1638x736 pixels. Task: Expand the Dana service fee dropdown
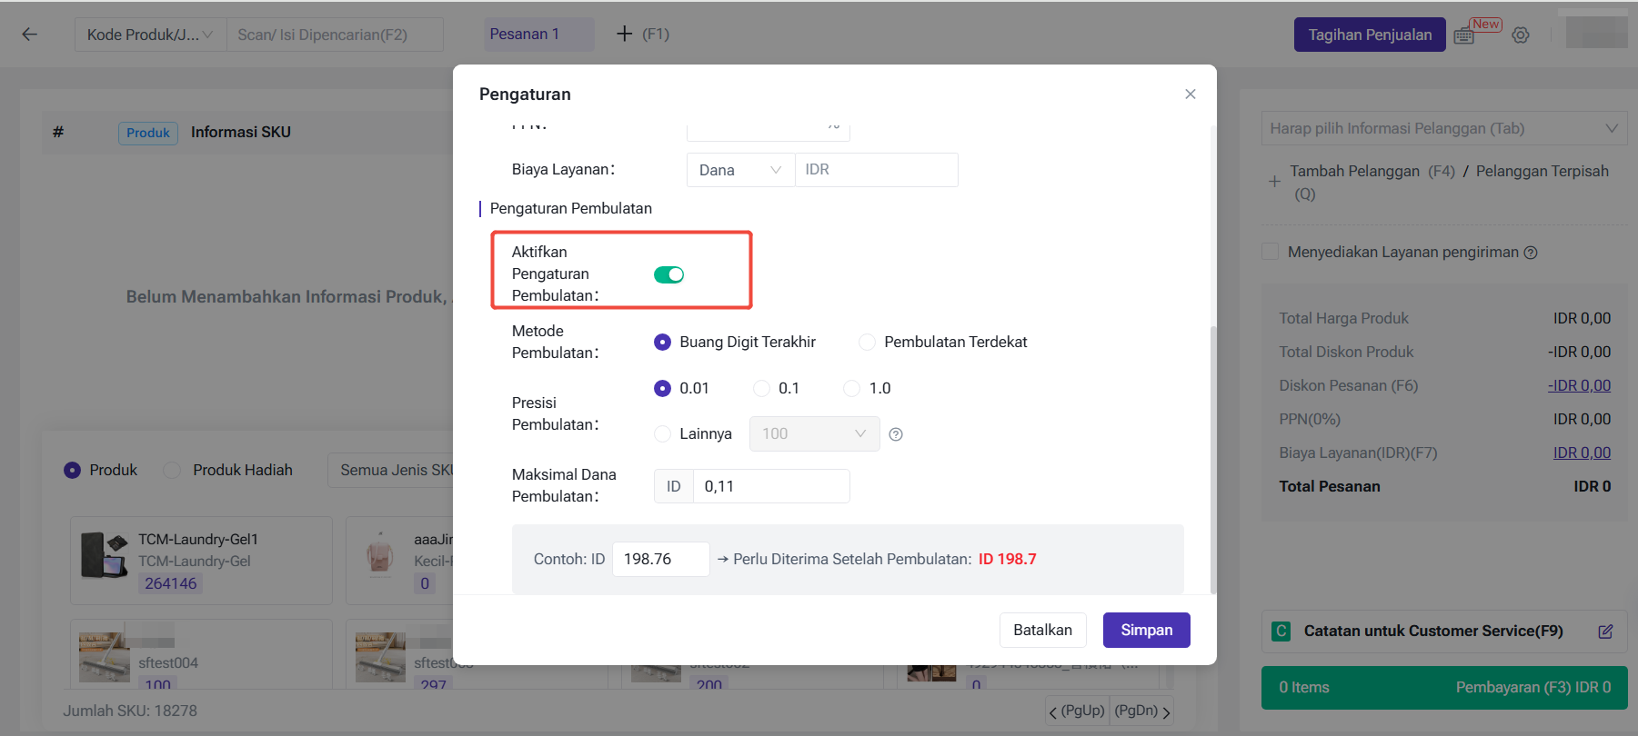740,170
